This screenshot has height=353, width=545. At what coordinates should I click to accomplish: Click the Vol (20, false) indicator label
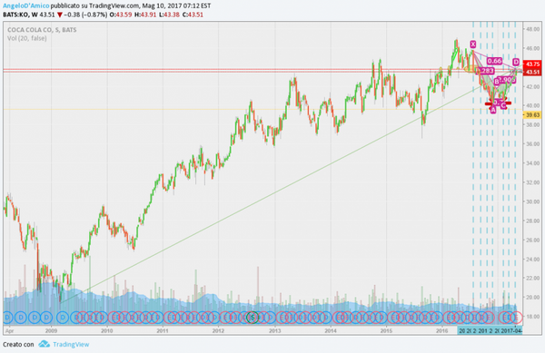26,38
